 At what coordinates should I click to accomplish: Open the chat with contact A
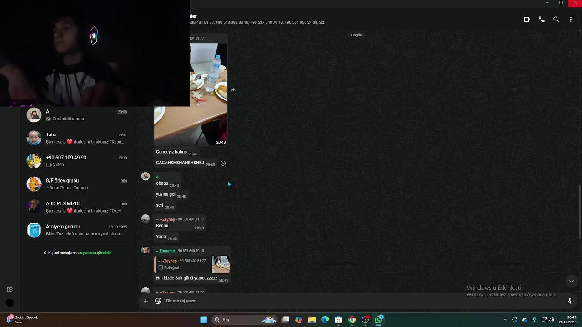[x=77, y=115]
